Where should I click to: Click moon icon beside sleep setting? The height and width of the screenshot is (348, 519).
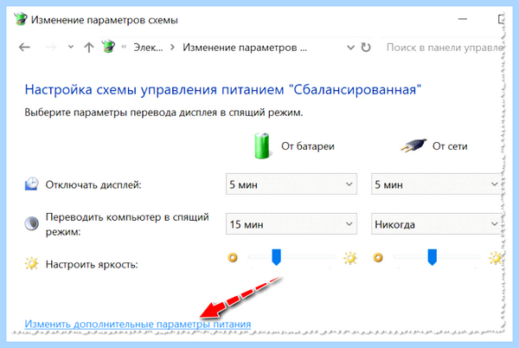coord(32,224)
